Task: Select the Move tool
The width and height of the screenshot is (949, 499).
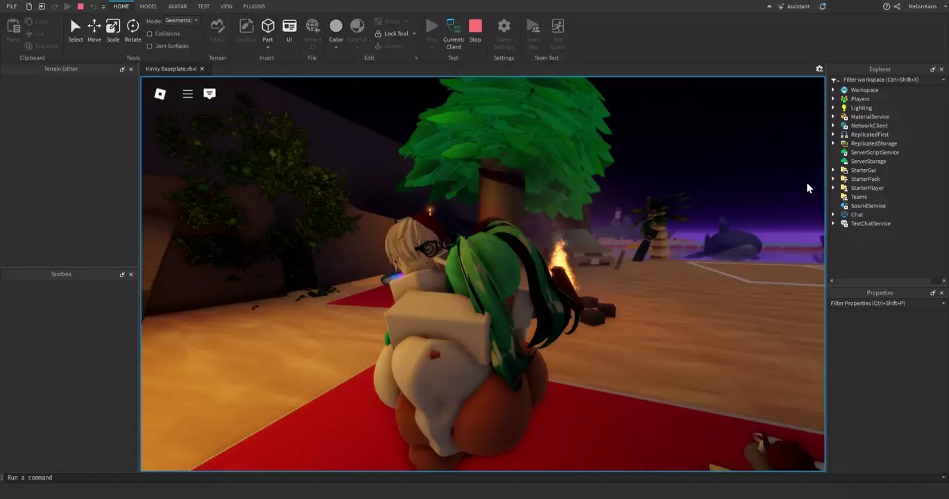Action: coord(94,30)
